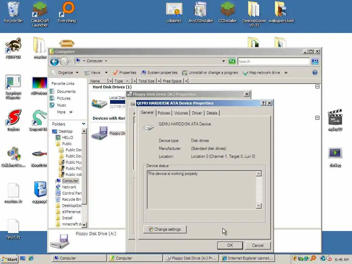This screenshot has height=264, width=352.
Task: Open the Everything search shortcut
Action: (x=67, y=12)
